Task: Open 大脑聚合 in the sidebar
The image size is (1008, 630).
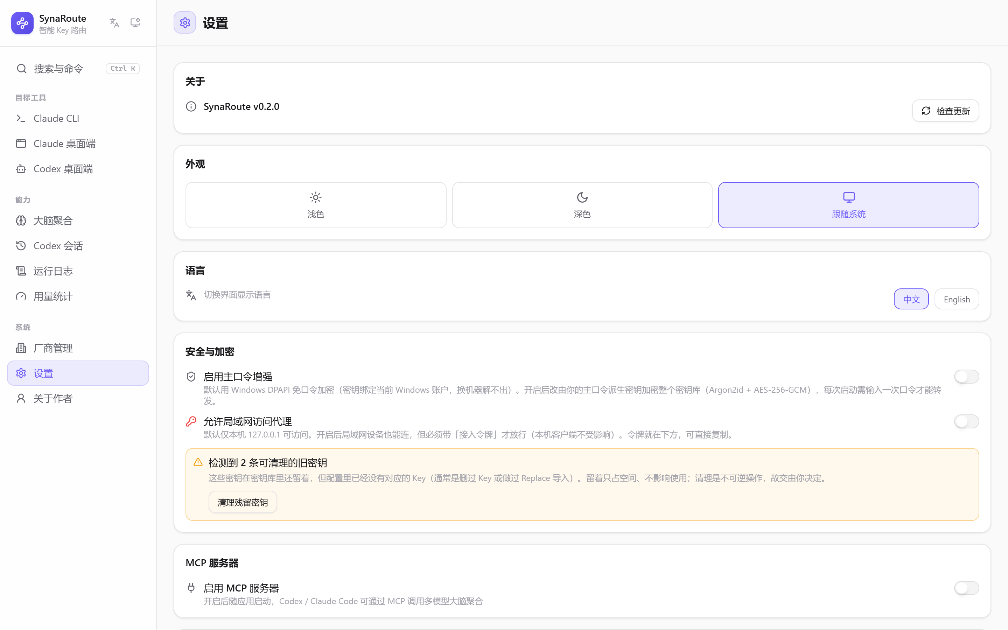Action: point(78,220)
